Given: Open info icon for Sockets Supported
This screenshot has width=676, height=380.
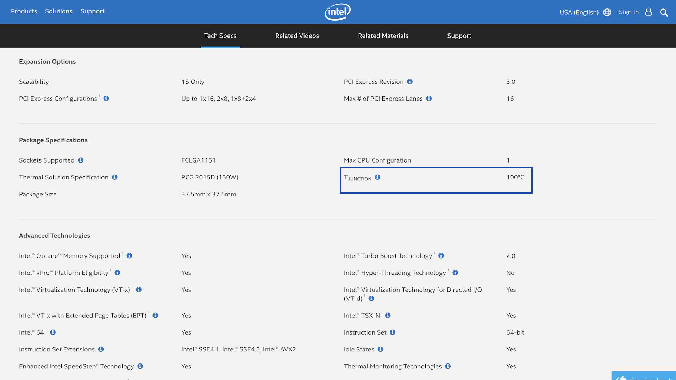Looking at the screenshot, I should click(x=81, y=160).
